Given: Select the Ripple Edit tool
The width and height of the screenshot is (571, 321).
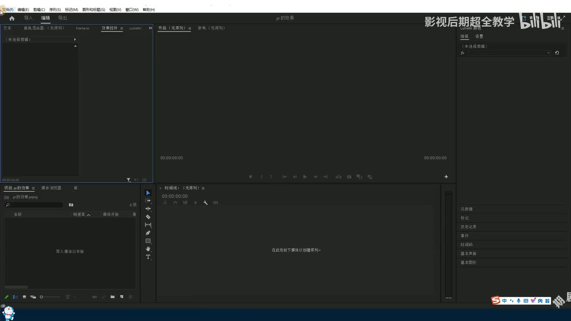Looking at the screenshot, I should coord(148,209).
